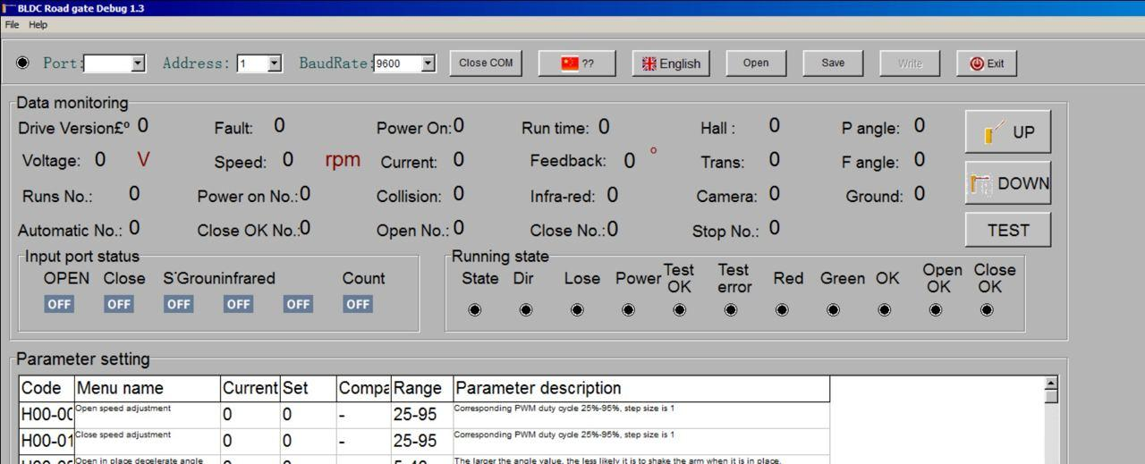Open the Address dropdown
The height and width of the screenshot is (464, 1145).
(x=275, y=63)
